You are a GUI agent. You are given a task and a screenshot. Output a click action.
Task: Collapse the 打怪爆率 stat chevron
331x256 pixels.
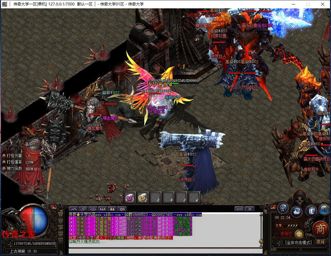pos(4,162)
